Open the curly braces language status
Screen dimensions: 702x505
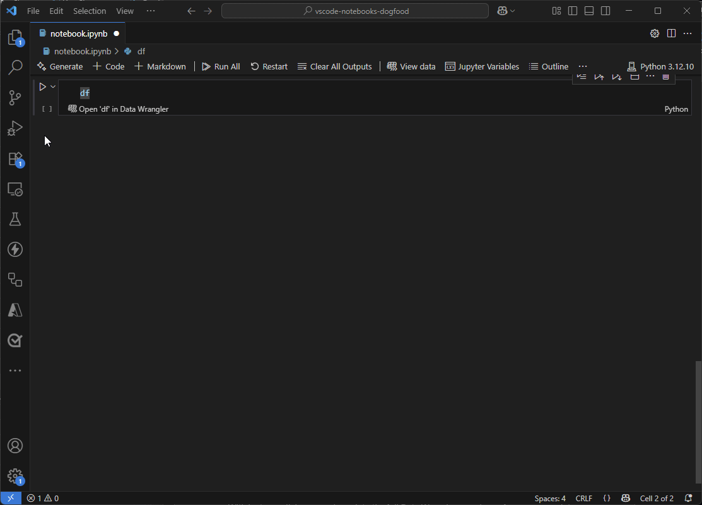click(x=607, y=498)
